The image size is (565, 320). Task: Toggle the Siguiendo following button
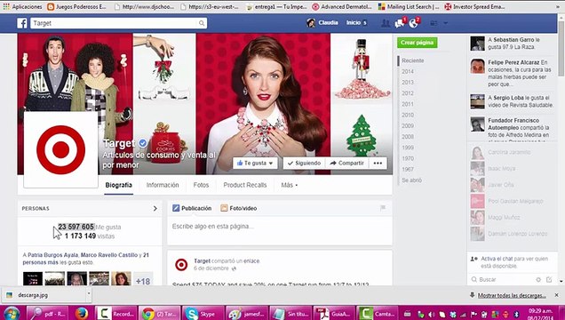pyautogui.click(x=305, y=163)
